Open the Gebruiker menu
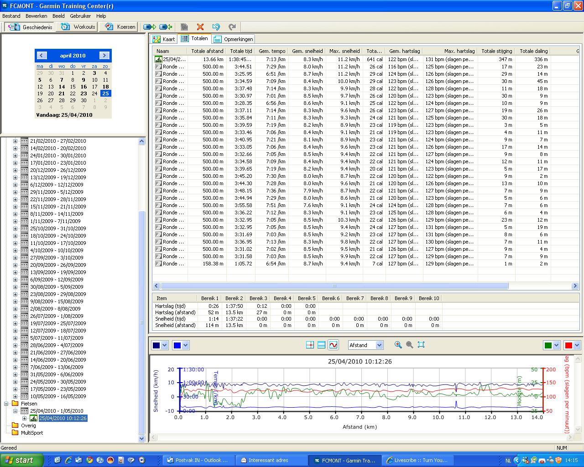Image resolution: width=584 pixels, height=467 pixels. coord(80,16)
